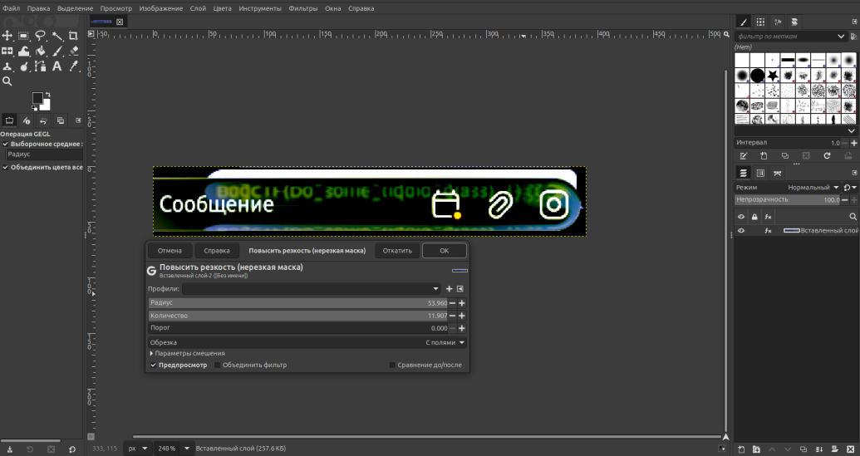The width and height of the screenshot is (860, 456).
Task: Open the Слой menu
Action: point(198,8)
